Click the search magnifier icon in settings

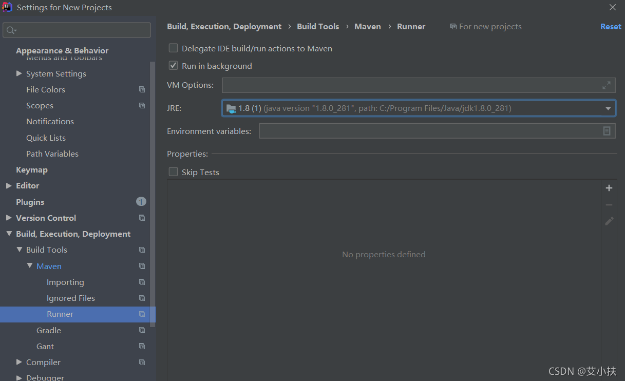pos(11,30)
